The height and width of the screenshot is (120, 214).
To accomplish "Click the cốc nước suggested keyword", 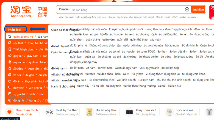I will 69,17.
